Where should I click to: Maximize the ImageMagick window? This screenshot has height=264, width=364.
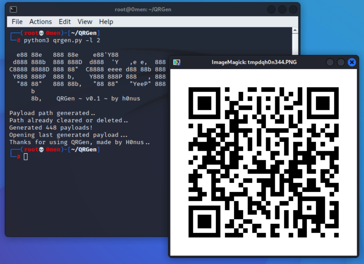(341, 62)
